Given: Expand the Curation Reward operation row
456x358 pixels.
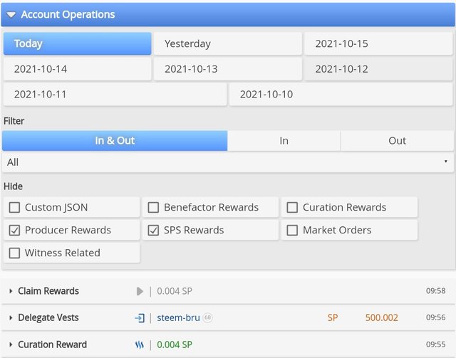Looking at the screenshot, I should (11, 344).
